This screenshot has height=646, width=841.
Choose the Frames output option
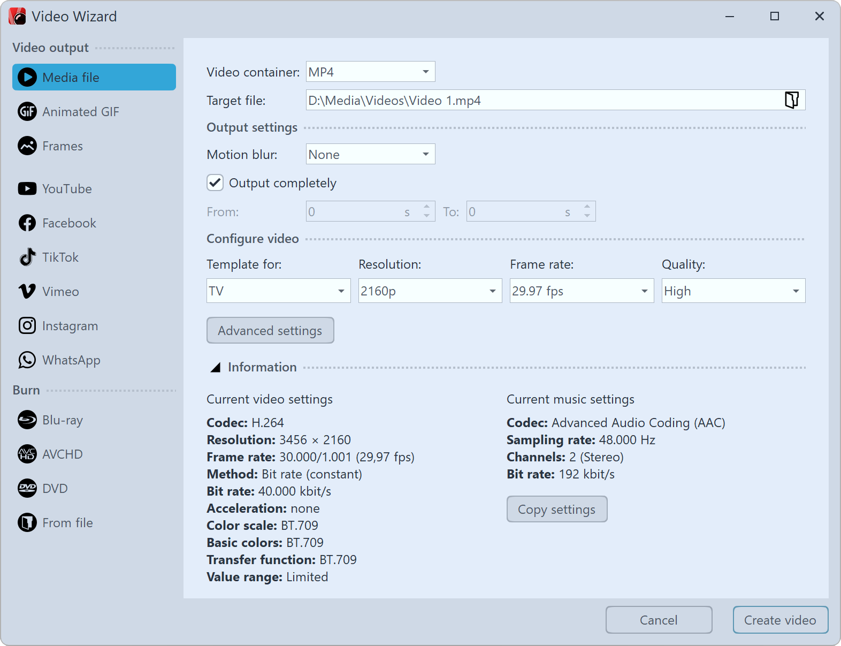[x=94, y=146]
